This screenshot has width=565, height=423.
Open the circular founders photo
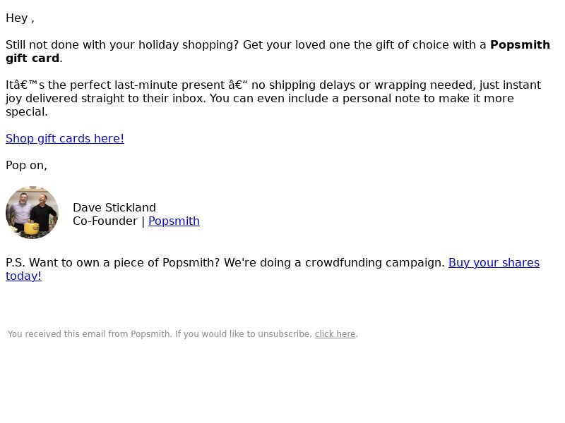click(x=32, y=213)
